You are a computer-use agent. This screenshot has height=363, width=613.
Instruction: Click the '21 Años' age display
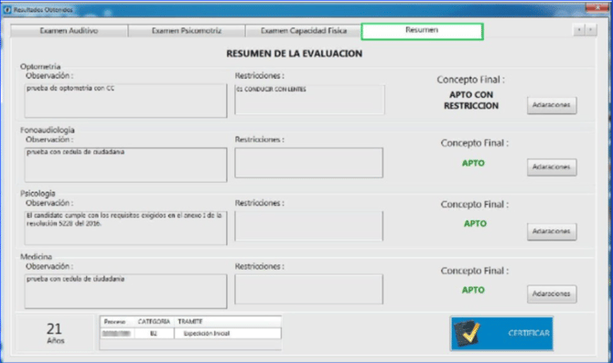pyautogui.click(x=55, y=334)
